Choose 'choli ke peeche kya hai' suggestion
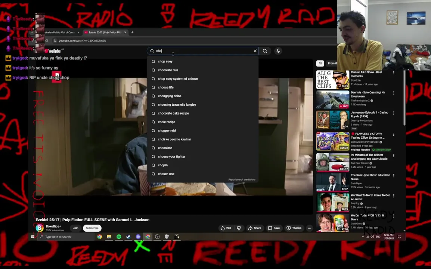 click(203, 139)
